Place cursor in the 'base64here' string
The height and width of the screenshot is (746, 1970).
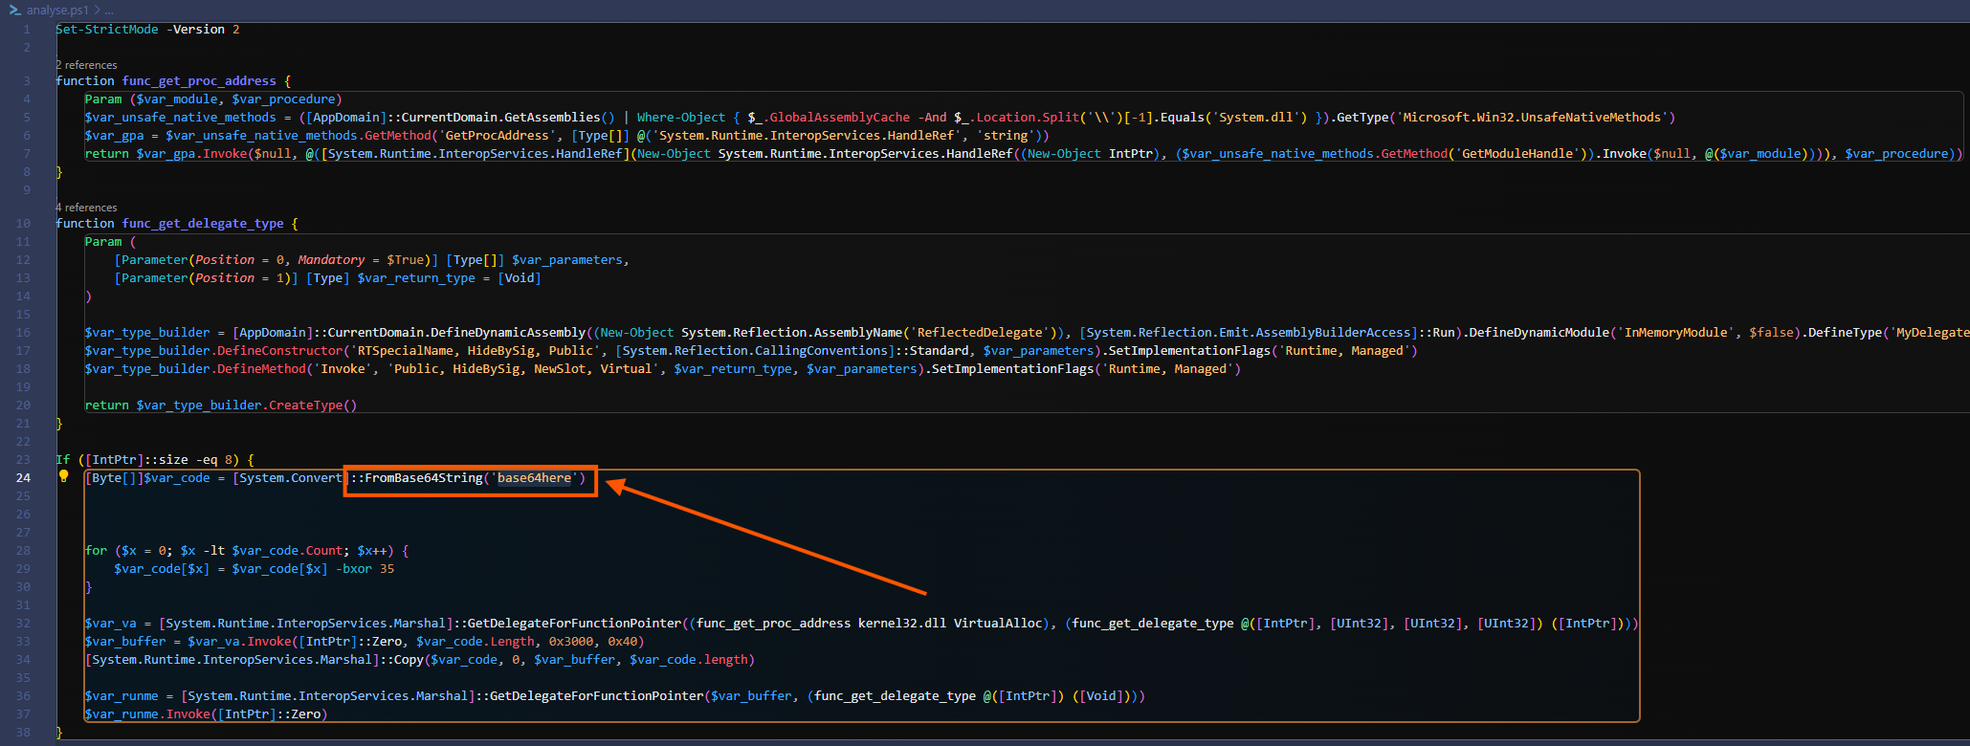534,478
